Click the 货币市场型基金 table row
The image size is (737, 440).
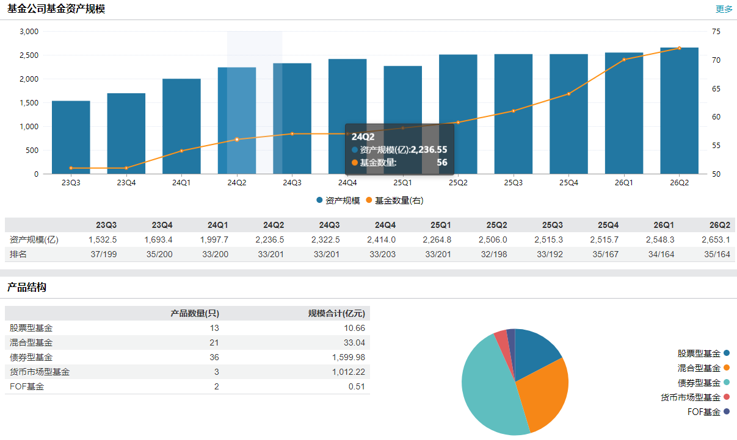[x=187, y=372]
